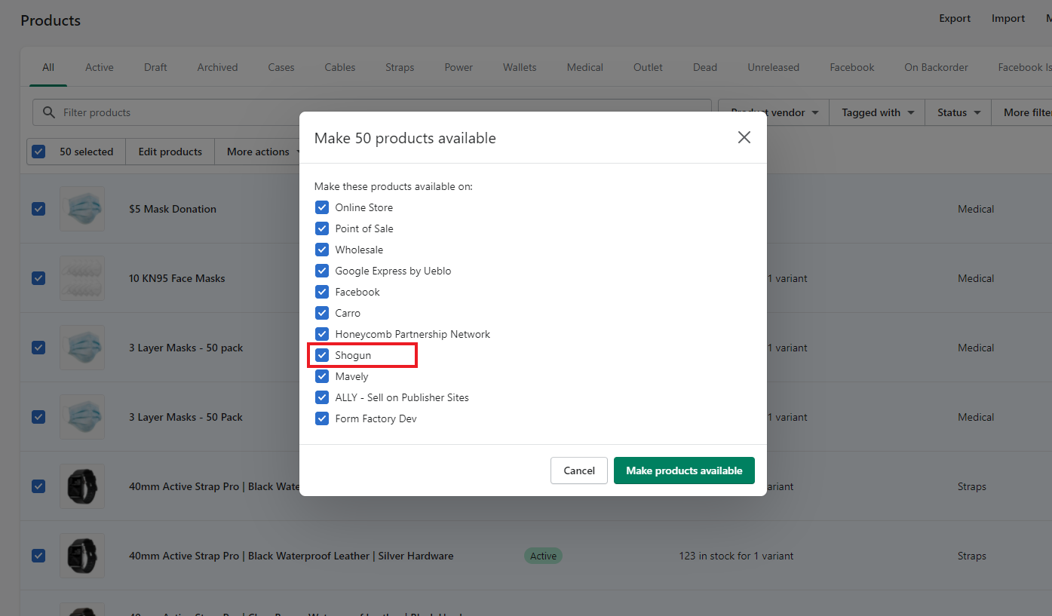1052x616 pixels.
Task: Toggle Google Express by Ueblo checkbox
Action: (x=322, y=271)
